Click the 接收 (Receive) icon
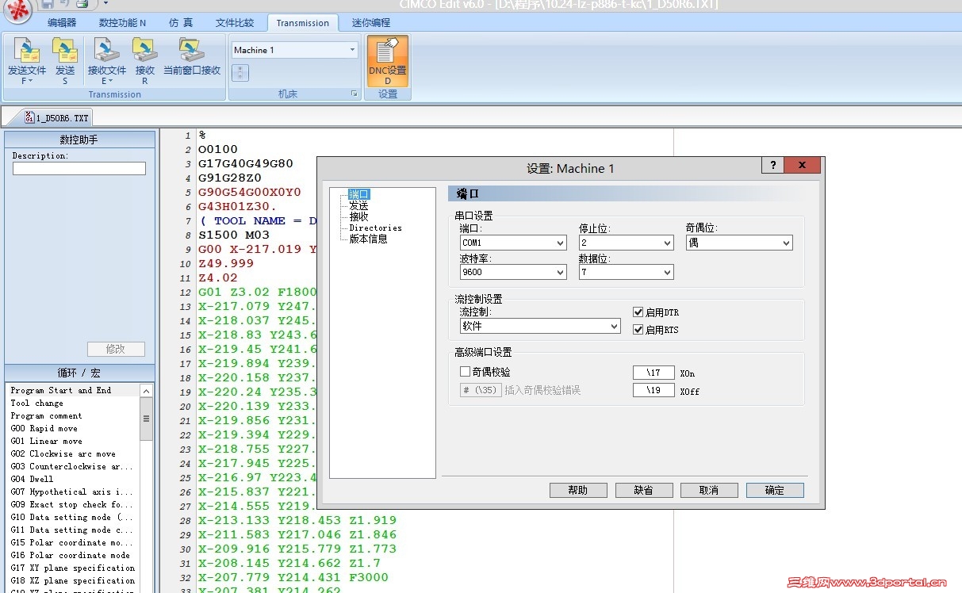Image resolution: width=962 pixels, height=593 pixels. click(x=144, y=50)
